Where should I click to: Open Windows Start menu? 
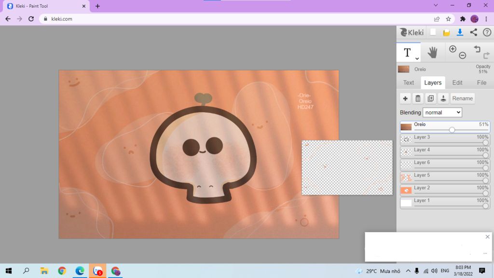9,271
